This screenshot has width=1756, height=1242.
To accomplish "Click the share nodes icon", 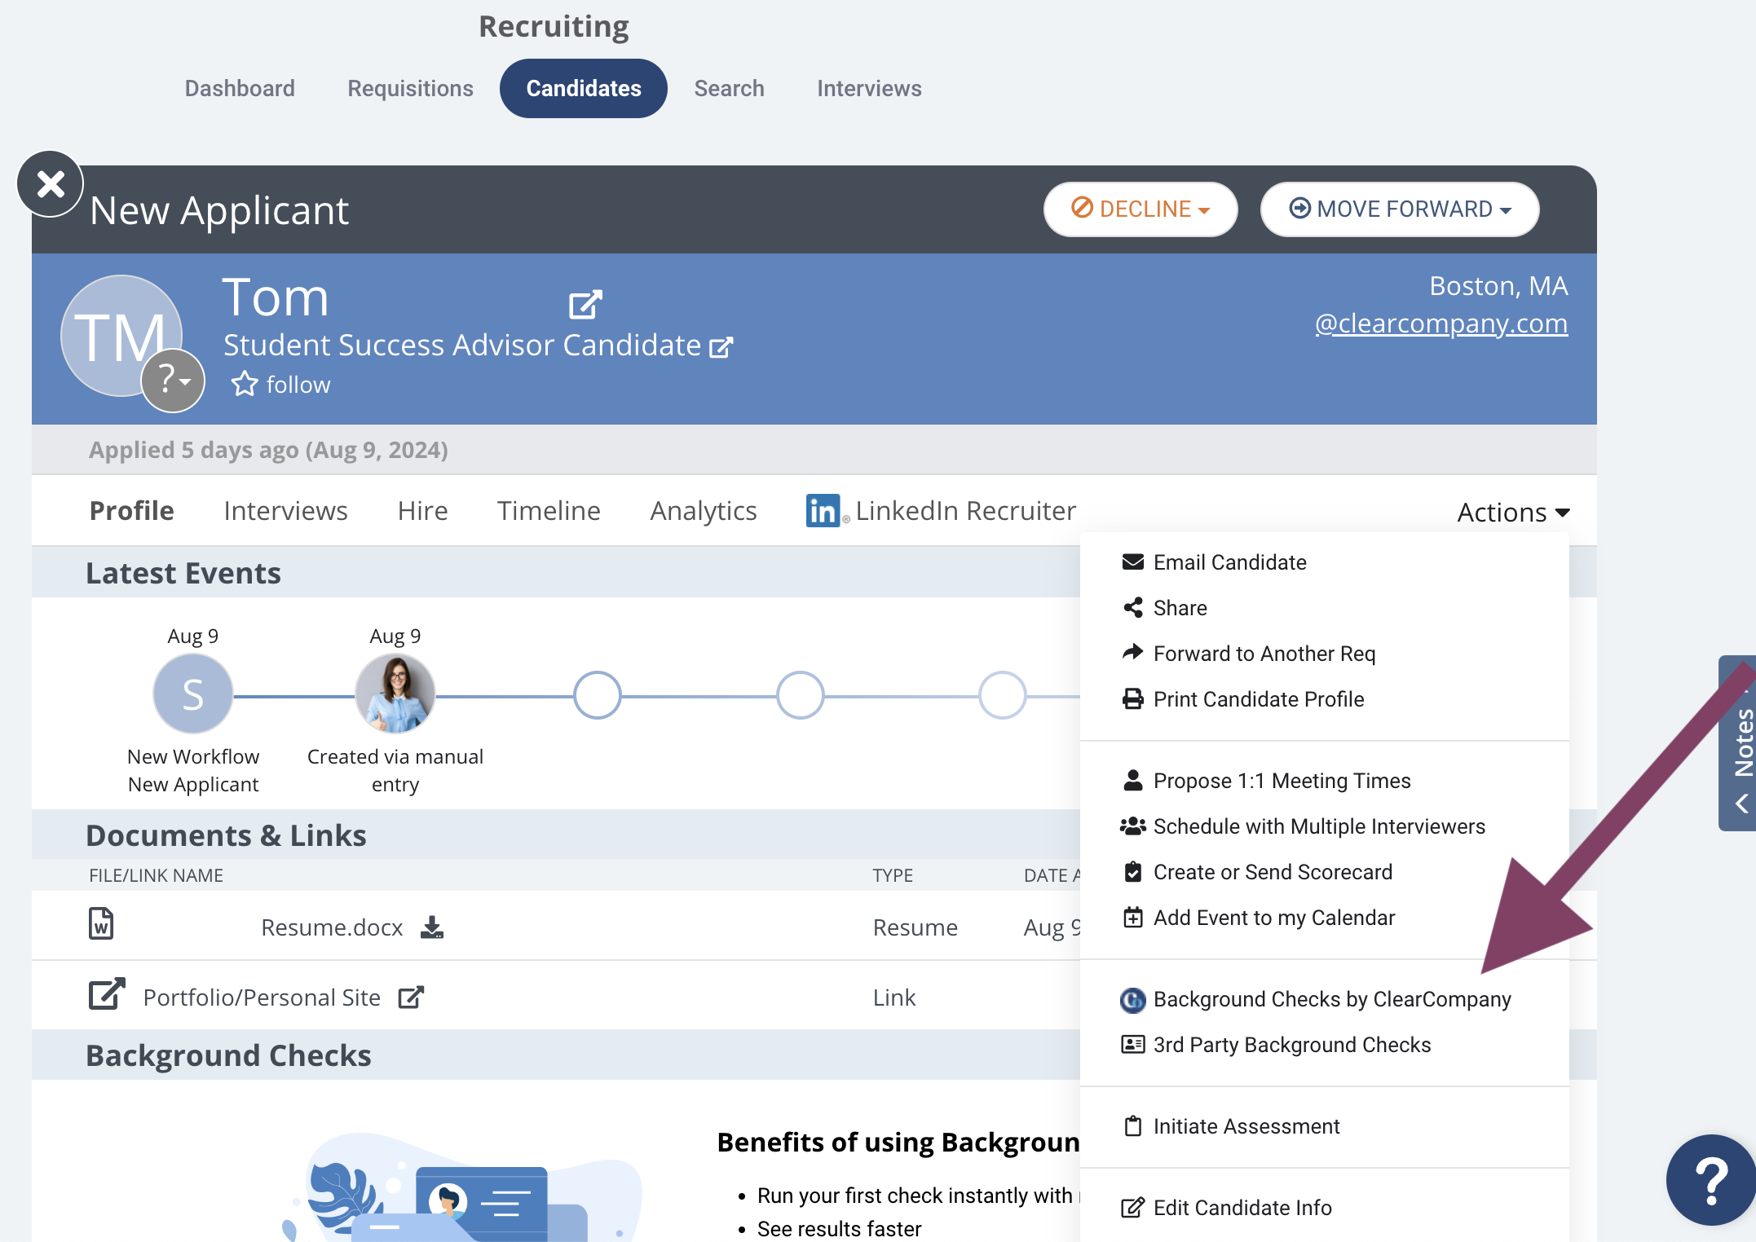I will click(1133, 607).
